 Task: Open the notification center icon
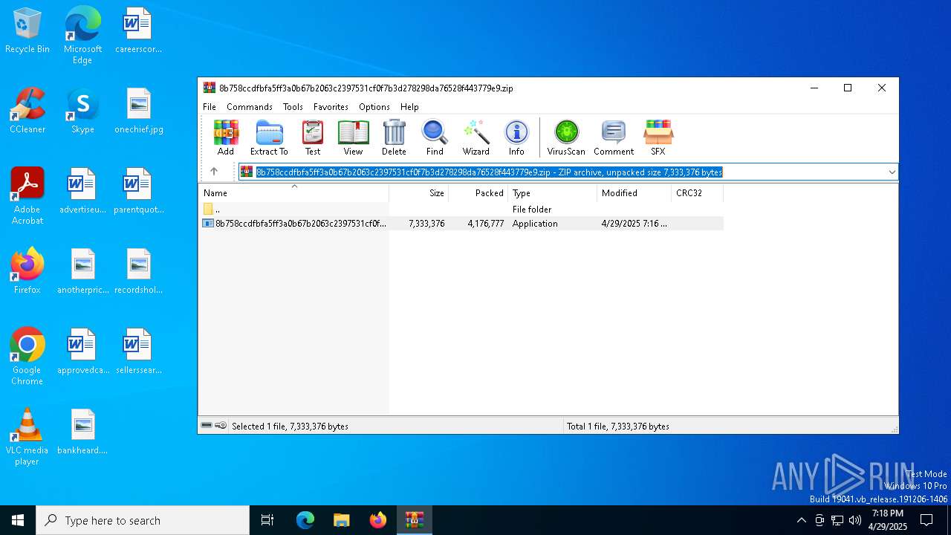click(x=926, y=520)
